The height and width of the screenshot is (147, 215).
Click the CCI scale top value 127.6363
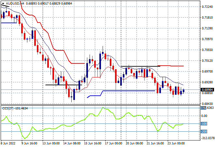pyautogui.click(x=208, y=108)
